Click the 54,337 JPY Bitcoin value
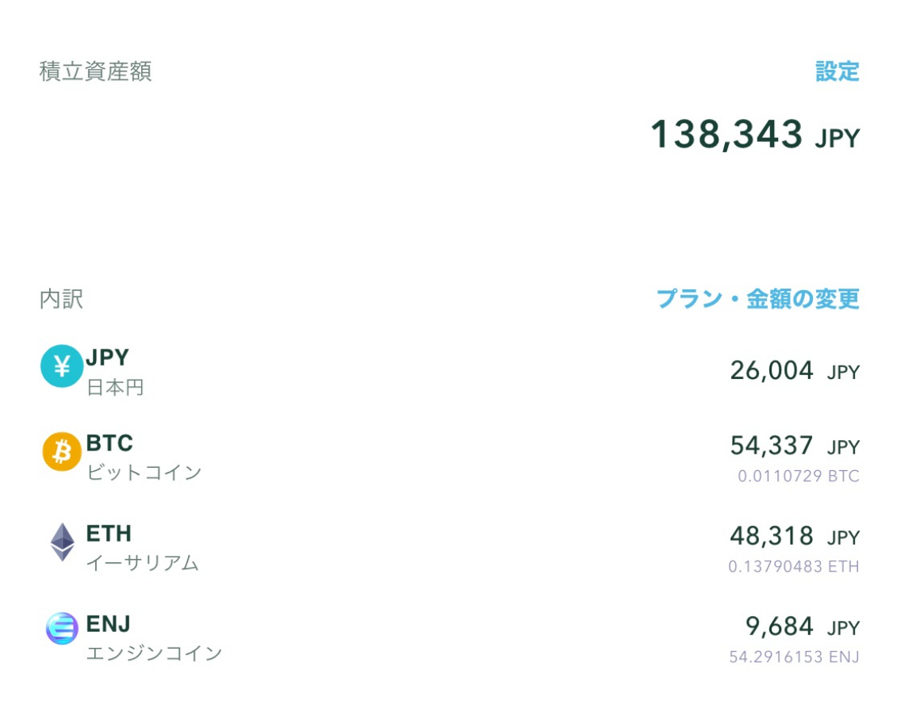 [794, 446]
